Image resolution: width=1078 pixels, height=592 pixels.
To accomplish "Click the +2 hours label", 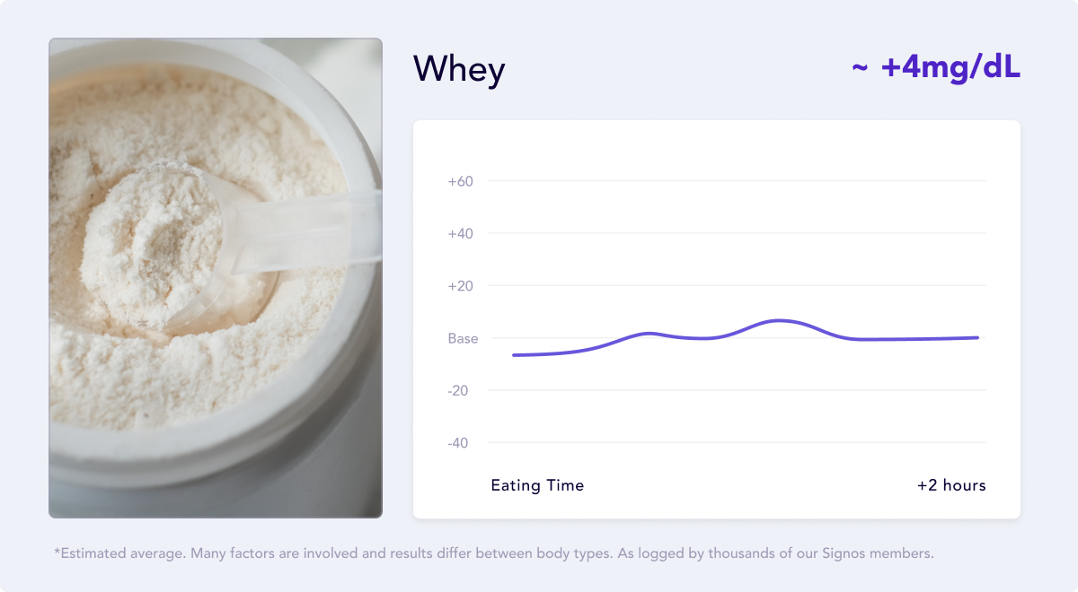I will [951, 485].
